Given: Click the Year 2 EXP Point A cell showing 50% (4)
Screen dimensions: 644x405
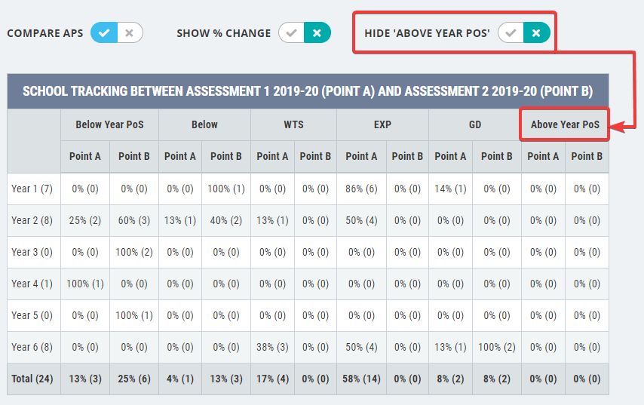Looking at the screenshot, I should click(x=361, y=220).
